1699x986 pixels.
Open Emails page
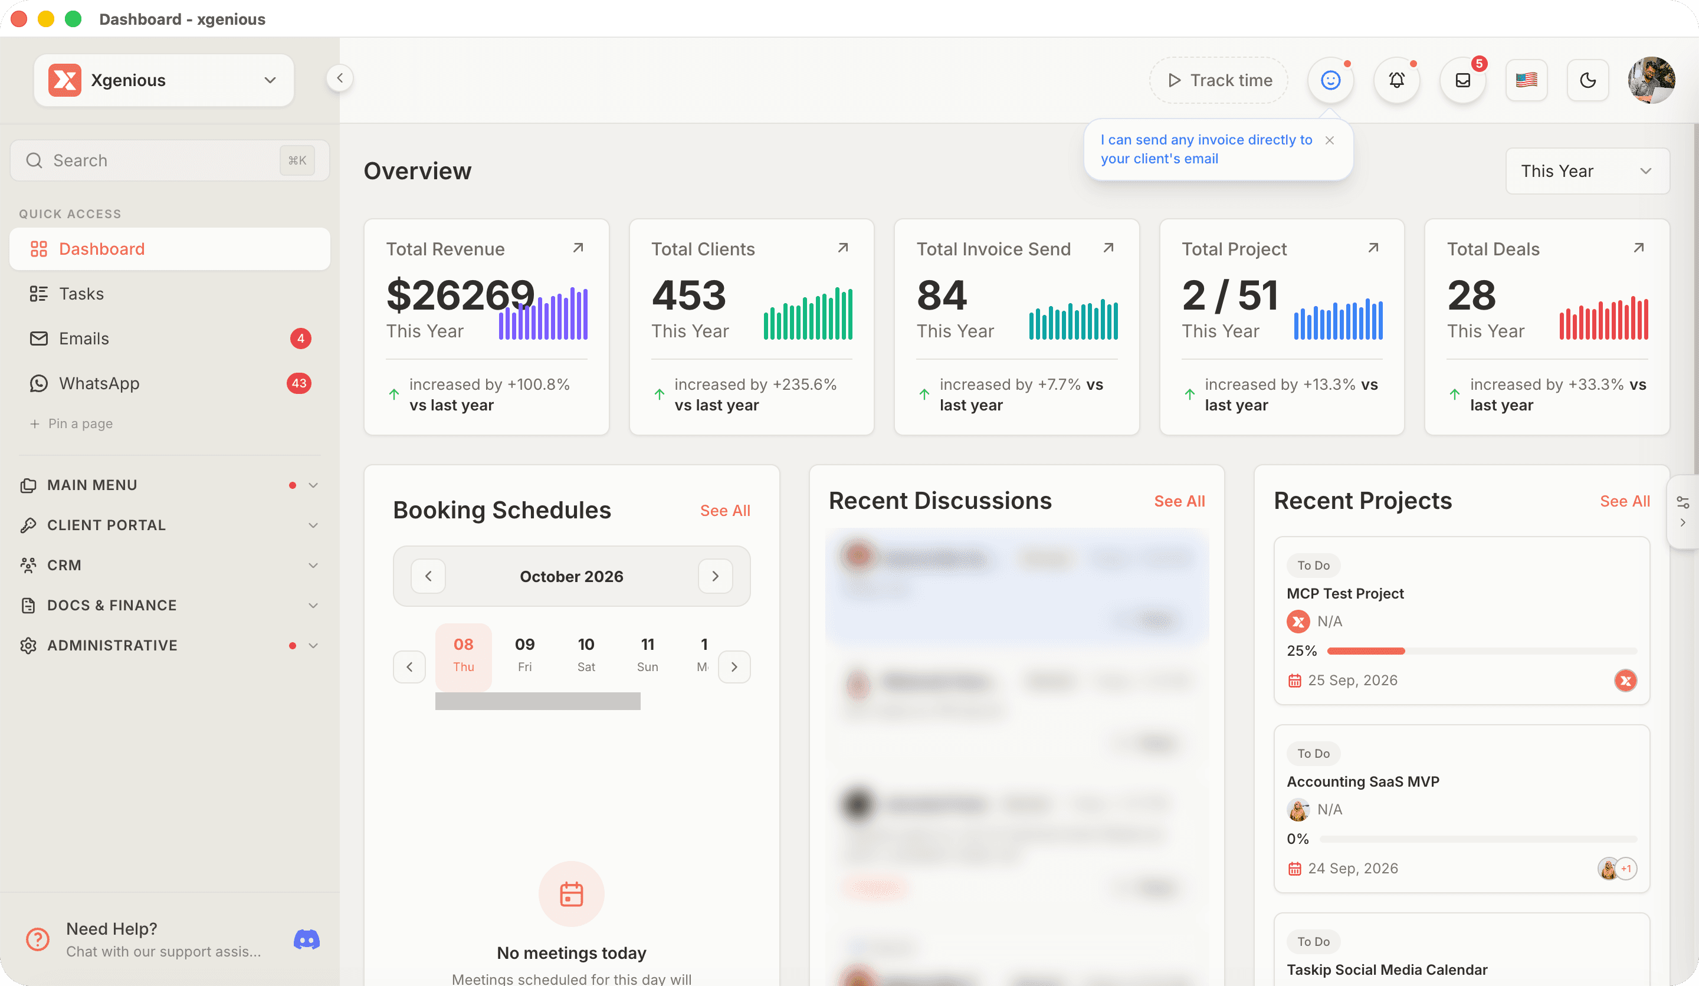(x=170, y=338)
